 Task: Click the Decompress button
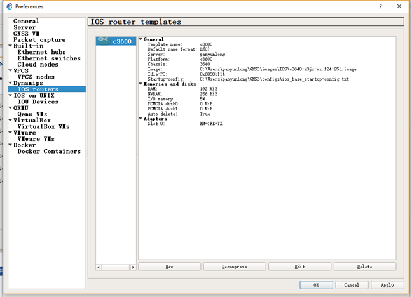tap(235, 267)
